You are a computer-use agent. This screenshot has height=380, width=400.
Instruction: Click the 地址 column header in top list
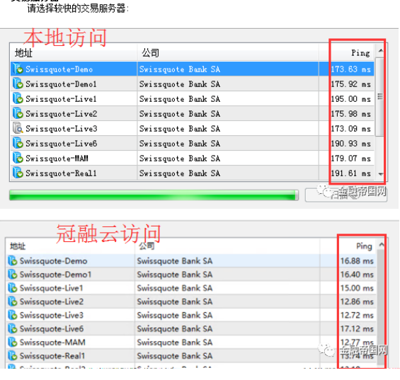click(74, 53)
